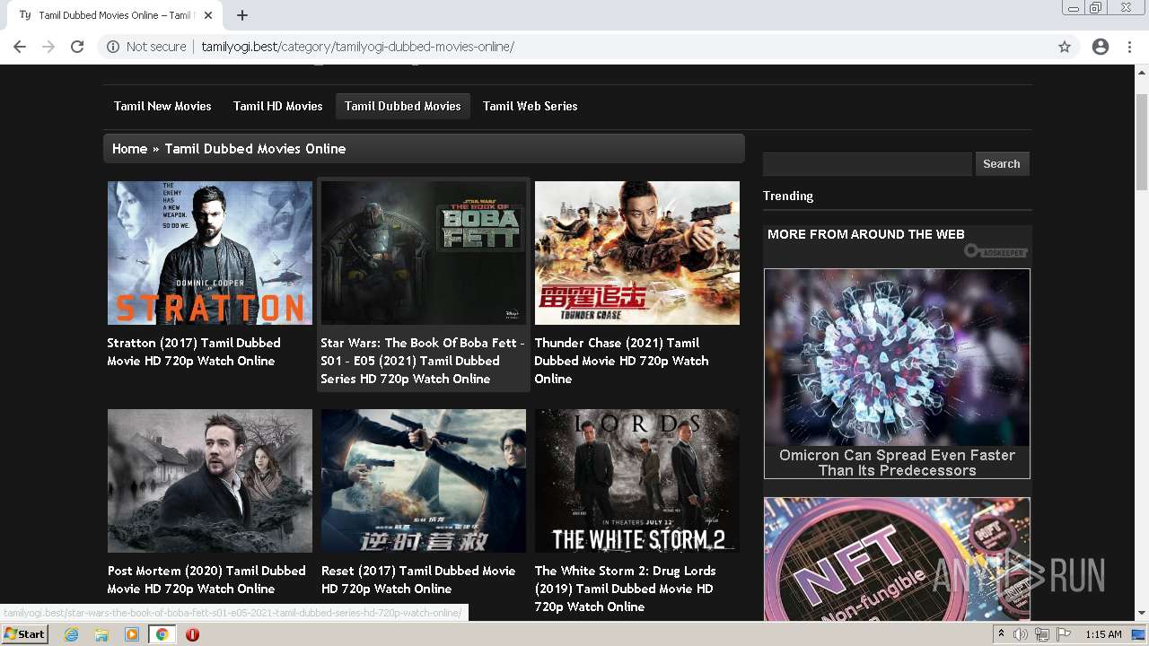Viewport: 1149px width, 646px height.
Task: Open the Omicron virus ad image
Action: pos(897,357)
